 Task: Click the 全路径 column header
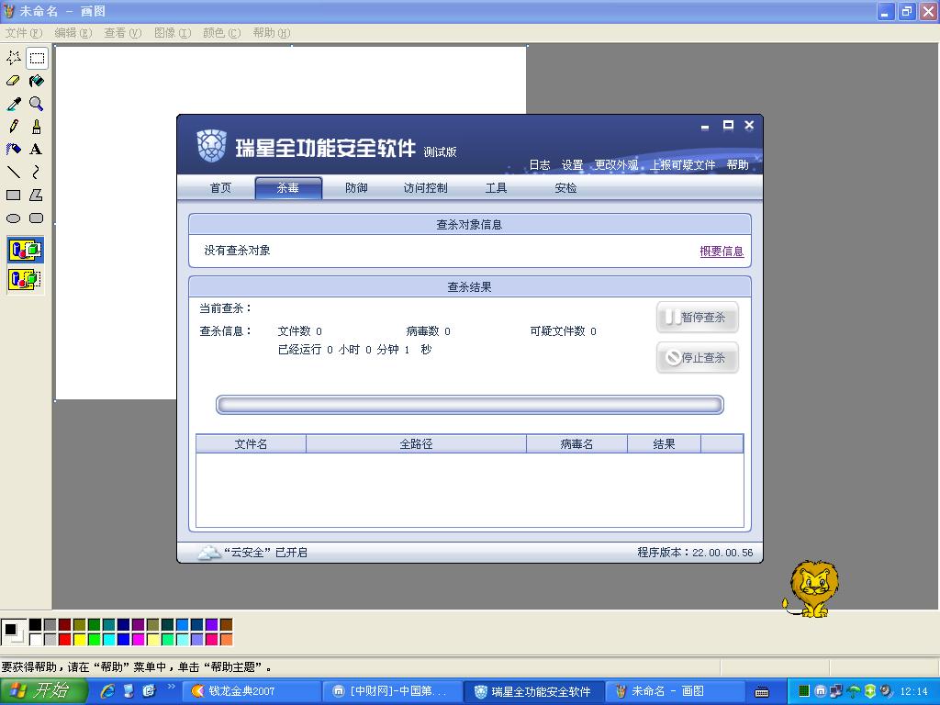click(416, 444)
